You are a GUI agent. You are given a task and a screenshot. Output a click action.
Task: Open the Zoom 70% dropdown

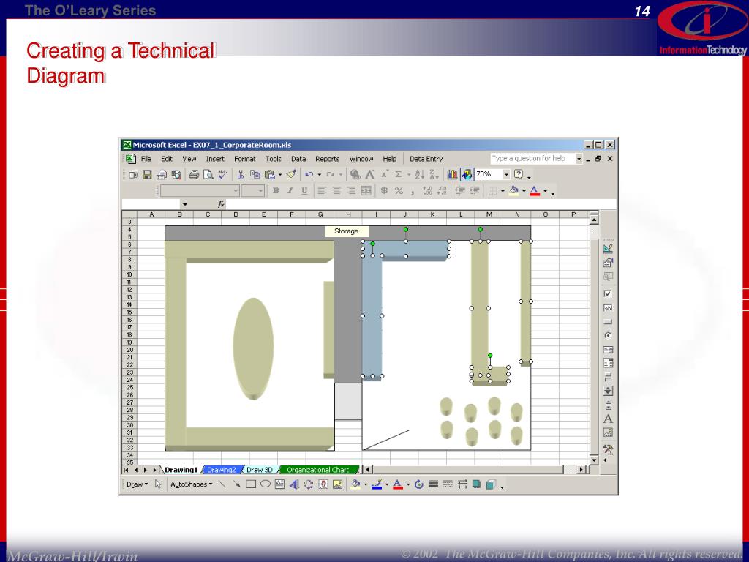tap(506, 174)
